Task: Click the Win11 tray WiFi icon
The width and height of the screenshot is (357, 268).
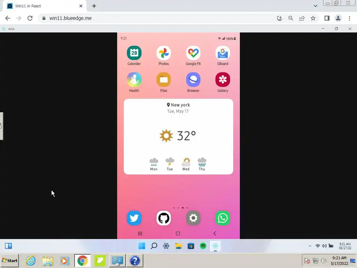Action: click(318, 246)
